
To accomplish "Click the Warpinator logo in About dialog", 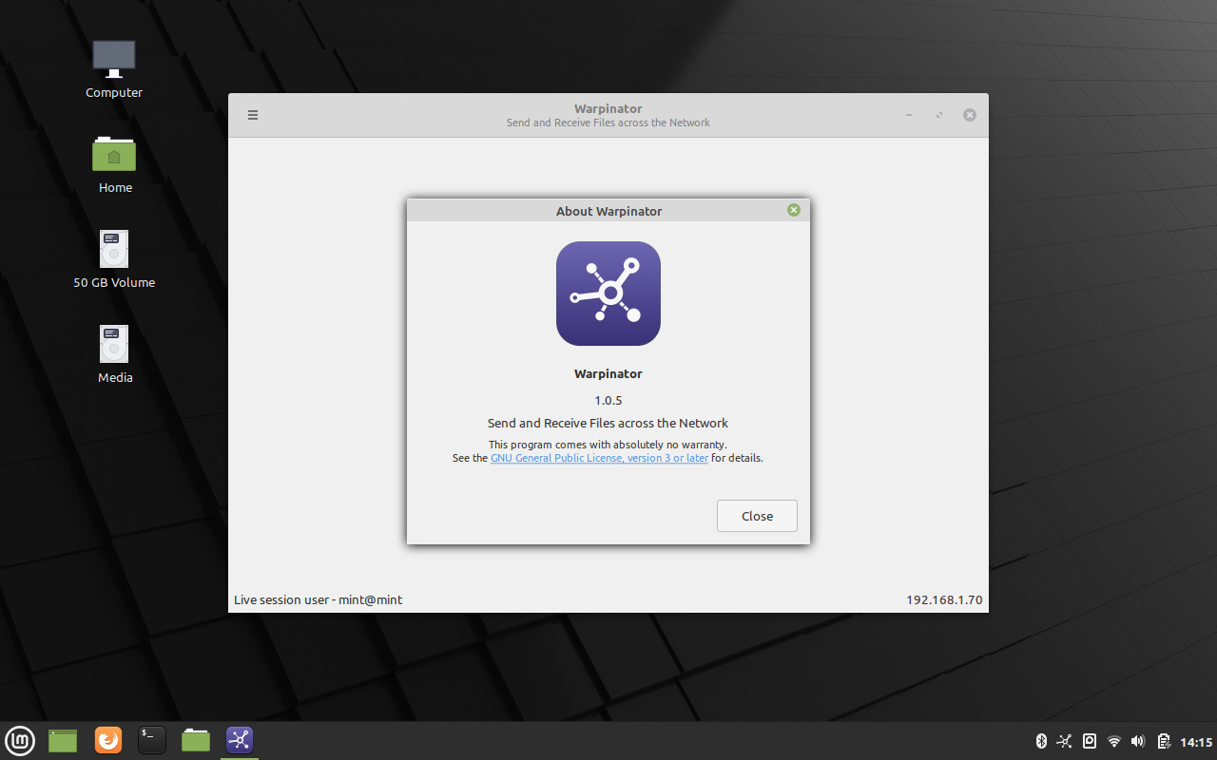I will [x=608, y=294].
